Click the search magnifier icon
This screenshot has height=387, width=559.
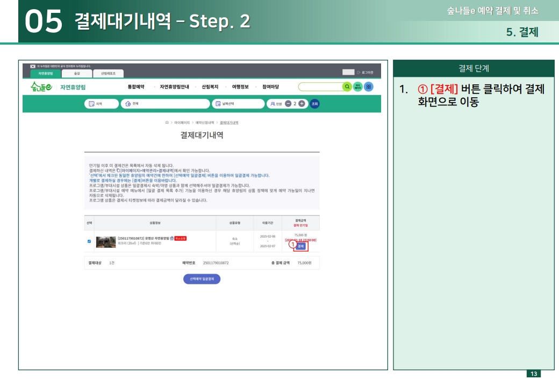point(347,88)
